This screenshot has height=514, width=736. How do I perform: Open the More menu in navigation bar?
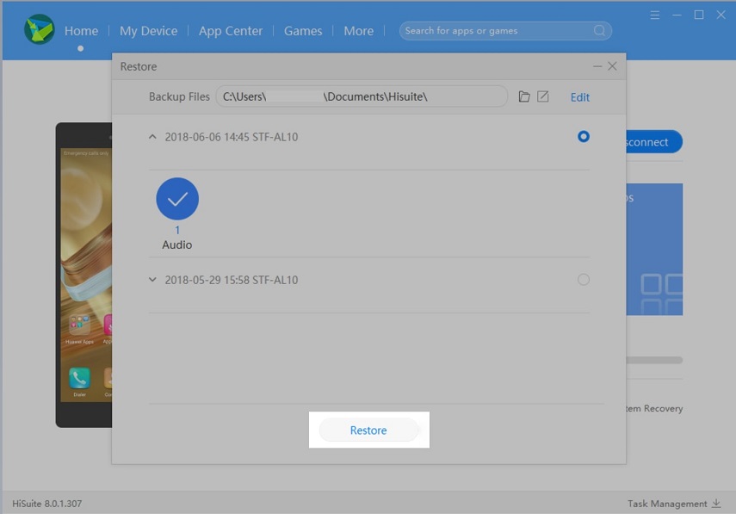(358, 31)
